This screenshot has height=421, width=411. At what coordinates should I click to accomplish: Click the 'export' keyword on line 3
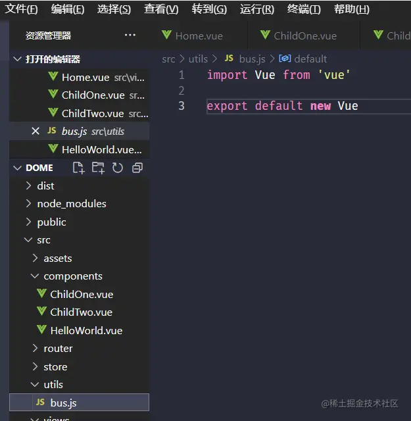pyautogui.click(x=227, y=106)
